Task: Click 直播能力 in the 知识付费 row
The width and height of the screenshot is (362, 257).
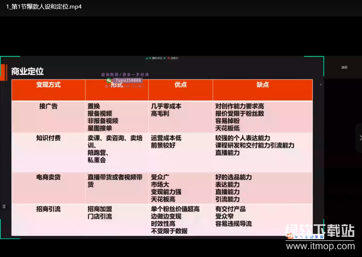Action: (227, 153)
